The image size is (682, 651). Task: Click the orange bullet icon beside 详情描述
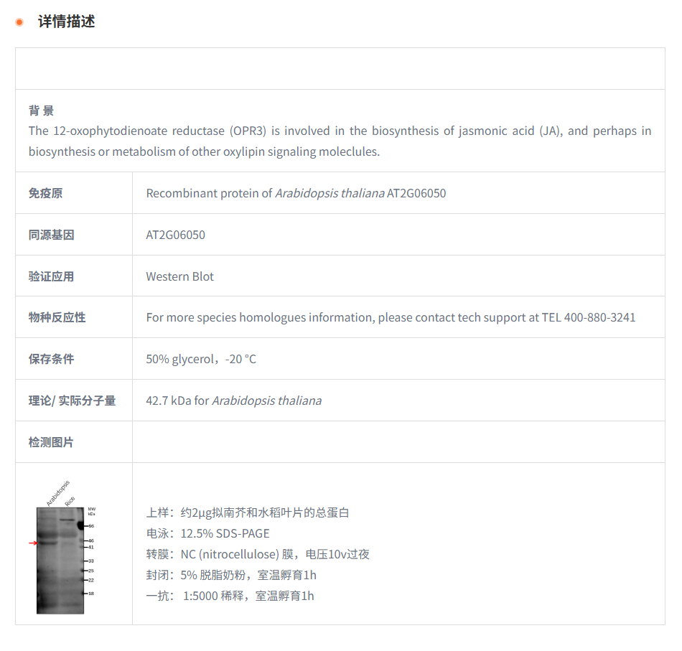tap(19, 22)
